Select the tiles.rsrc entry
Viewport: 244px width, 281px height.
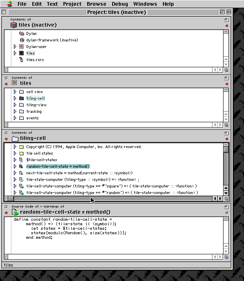[35, 59]
